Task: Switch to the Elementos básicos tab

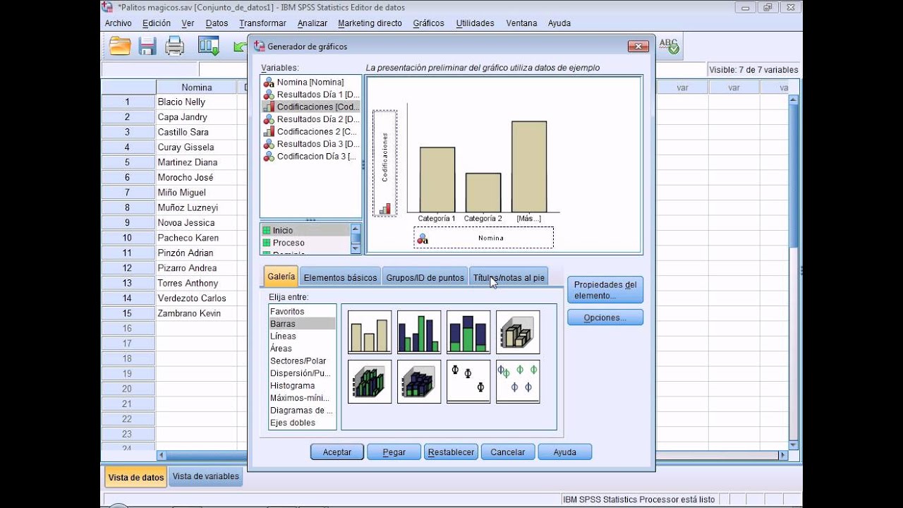Action: pyautogui.click(x=340, y=277)
